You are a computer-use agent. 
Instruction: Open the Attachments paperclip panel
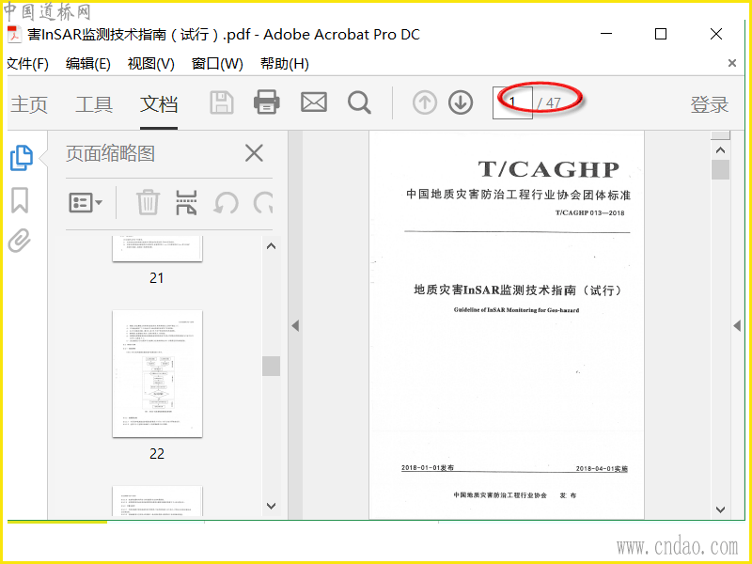[x=20, y=241]
